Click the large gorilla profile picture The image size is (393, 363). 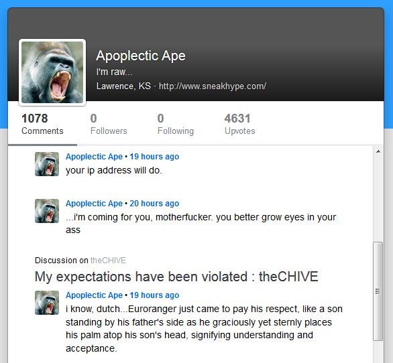click(x=52, y=72)
